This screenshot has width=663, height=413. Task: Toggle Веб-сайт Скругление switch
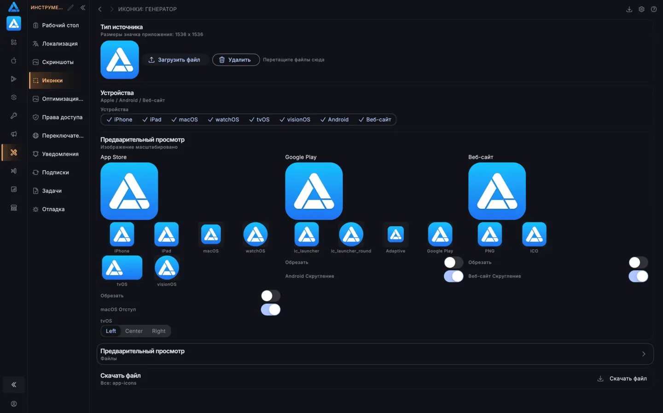point(638,276)
